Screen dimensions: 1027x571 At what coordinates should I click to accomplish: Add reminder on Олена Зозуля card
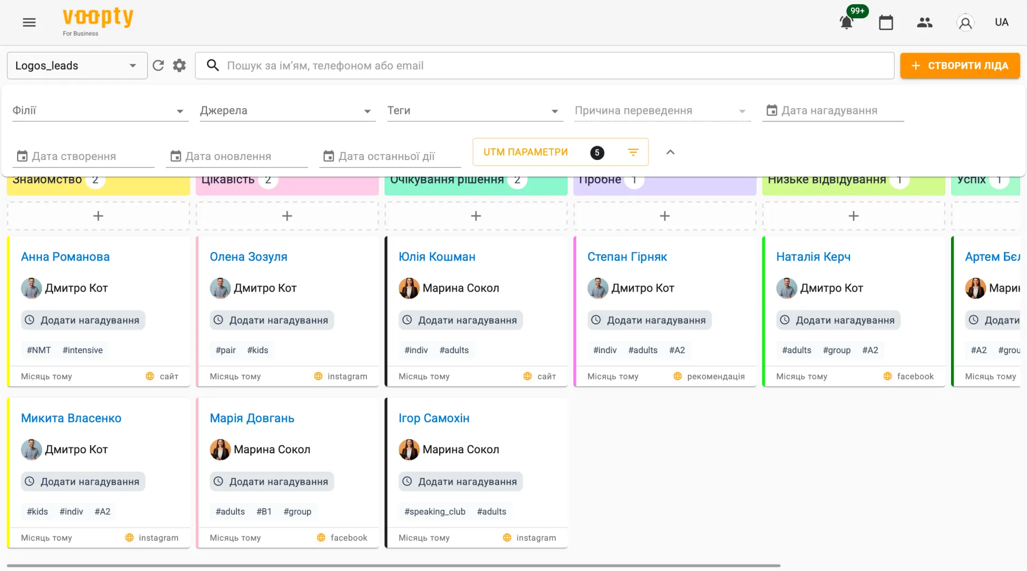[272, 320]
